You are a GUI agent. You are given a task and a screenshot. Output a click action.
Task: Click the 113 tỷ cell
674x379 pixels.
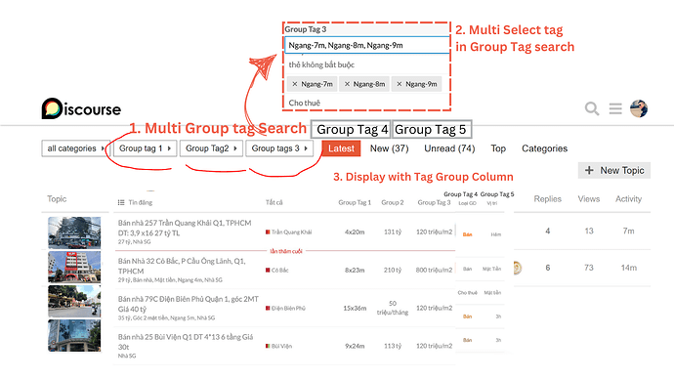(x=393, y=346)
